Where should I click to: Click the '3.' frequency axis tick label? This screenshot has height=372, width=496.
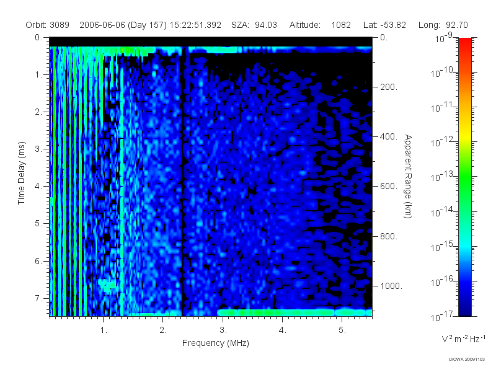(x=223, y=330)
